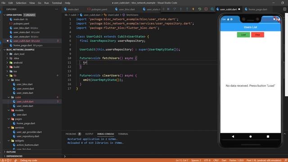The height and width of the screenshot is (162, 288).
Task: Expand the Dependencies section
Action: pyautogui.click(x=4, y=156)
